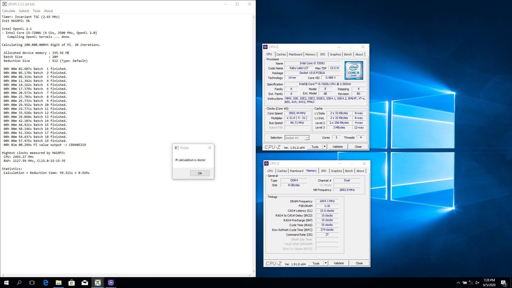Select the About tab in the upper CPU-Z window

[359, 54]
